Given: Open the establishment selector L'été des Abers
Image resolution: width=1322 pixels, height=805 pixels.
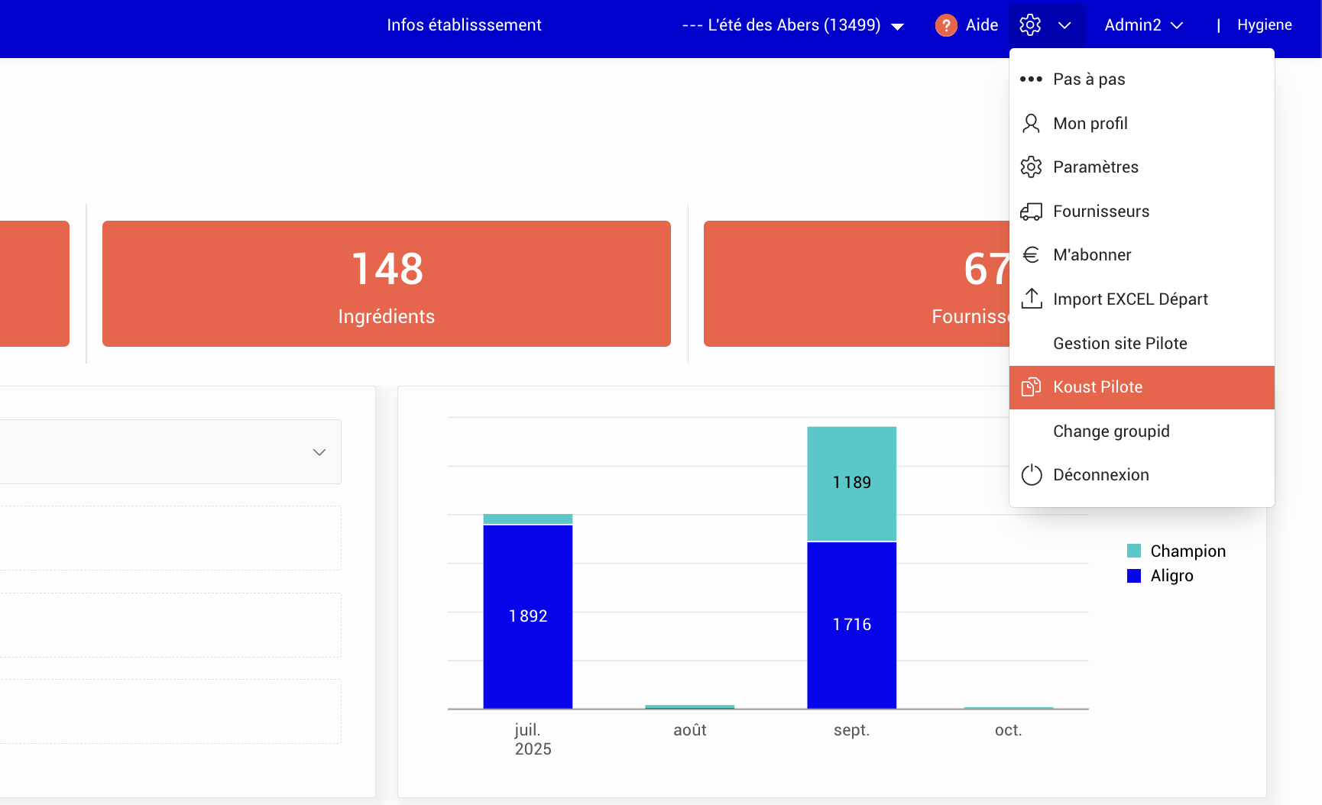Looking at the screenshot, I should click(x=792, y=25).
